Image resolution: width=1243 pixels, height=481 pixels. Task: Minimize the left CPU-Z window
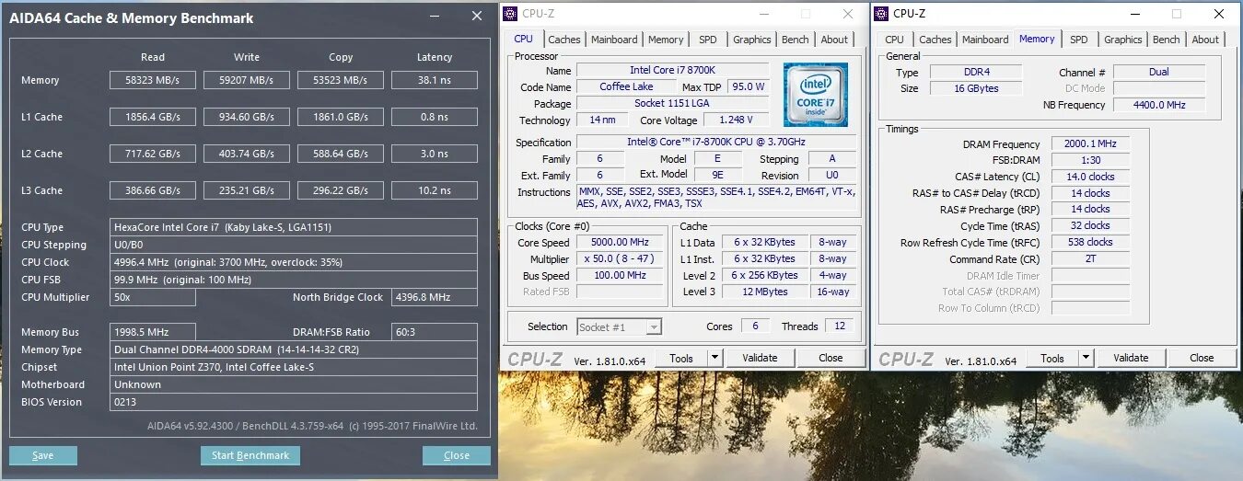pos(763,14)
